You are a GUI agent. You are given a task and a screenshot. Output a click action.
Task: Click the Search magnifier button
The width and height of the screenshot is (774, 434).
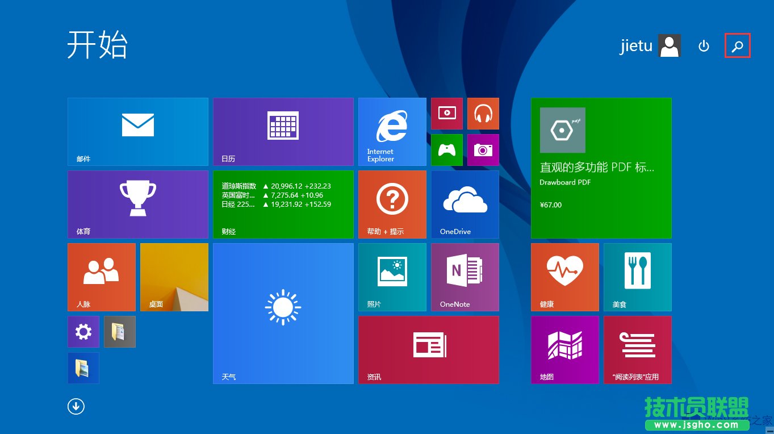click(737, 46)
